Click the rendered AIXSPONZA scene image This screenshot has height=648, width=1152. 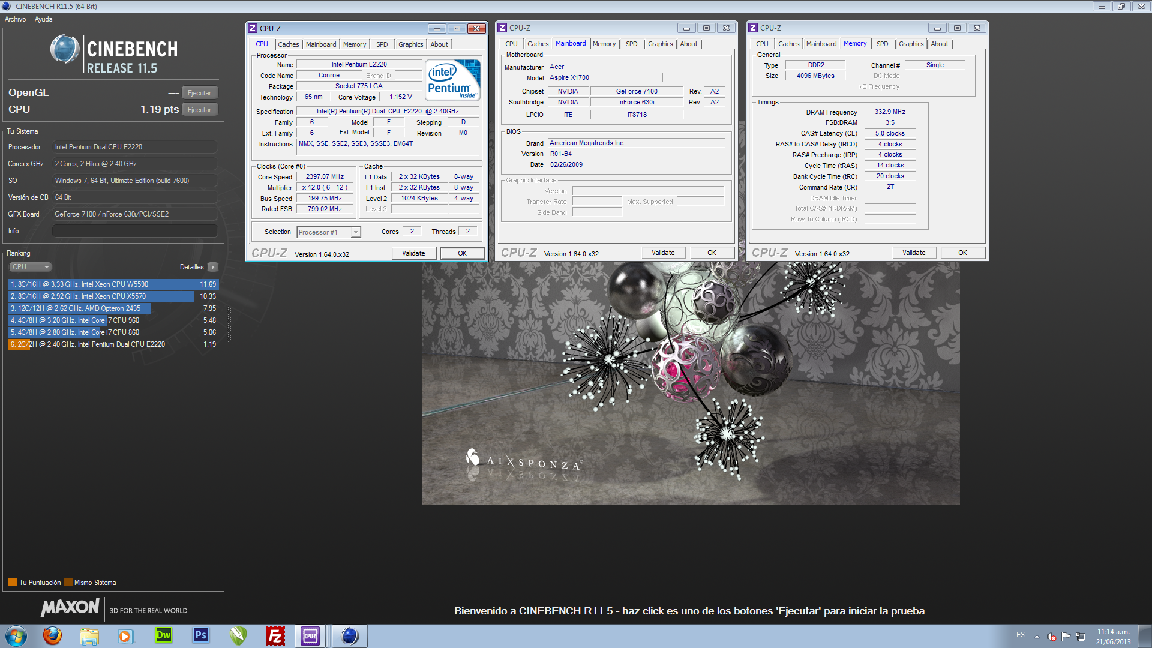click(x=691, y=383)
